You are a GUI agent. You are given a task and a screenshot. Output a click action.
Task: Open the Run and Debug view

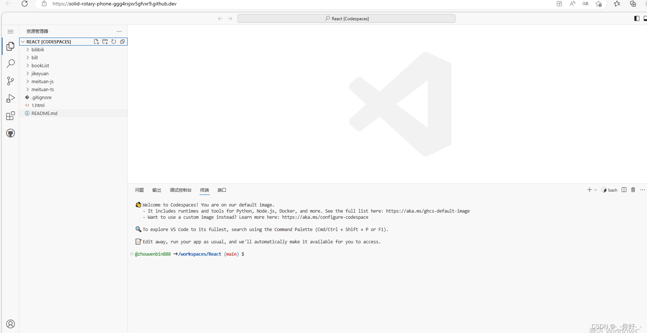point(10,98)
